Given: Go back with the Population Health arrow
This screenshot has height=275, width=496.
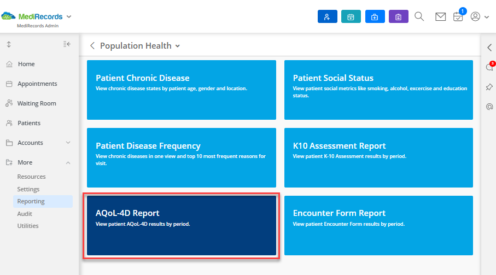Looking at the screenshot, I should [x=92, y=46].
